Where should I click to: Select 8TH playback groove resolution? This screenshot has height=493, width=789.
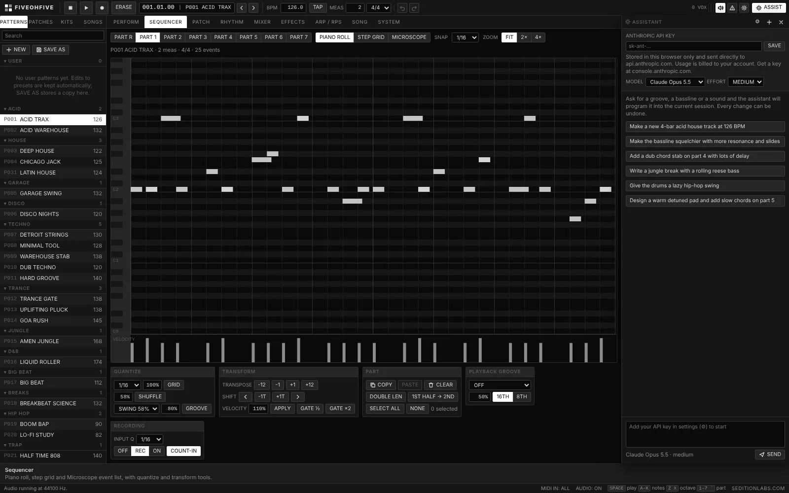point(522,396)
